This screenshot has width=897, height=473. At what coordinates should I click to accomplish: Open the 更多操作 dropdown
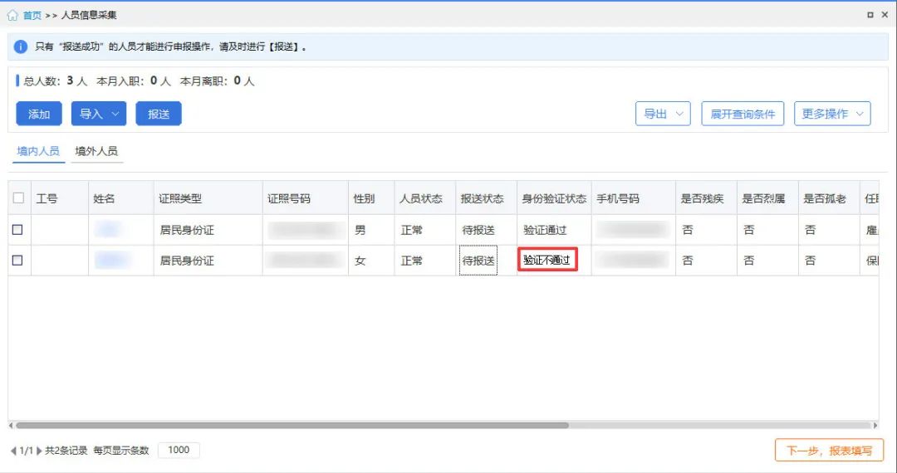click(x=833, y=114)
